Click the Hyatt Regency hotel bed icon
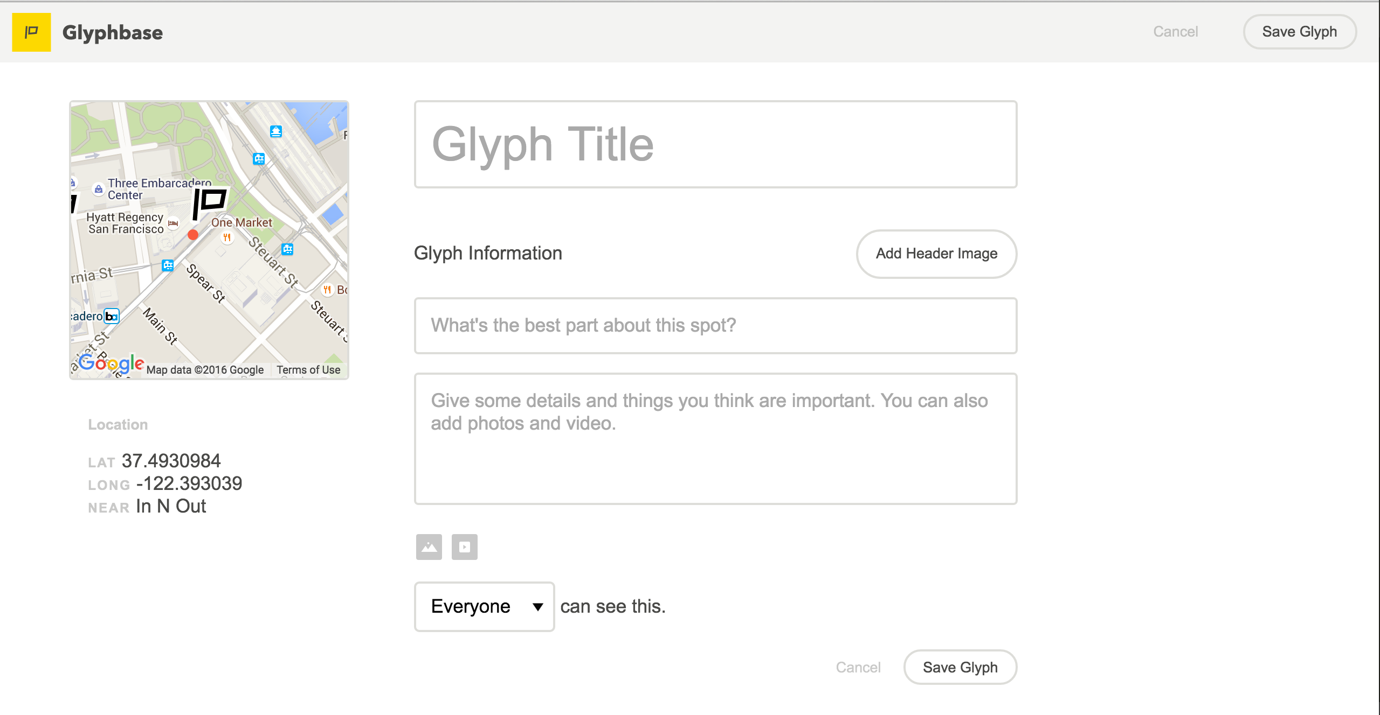1380x715 pixels. point(173,223)
